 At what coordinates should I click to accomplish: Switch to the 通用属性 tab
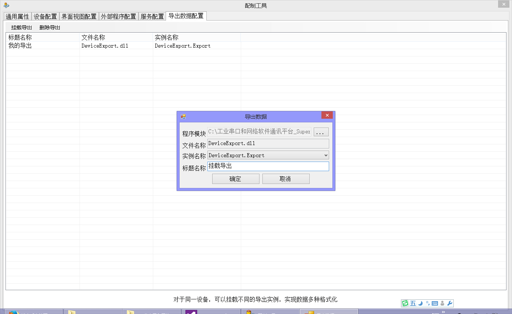pos(17,16)
